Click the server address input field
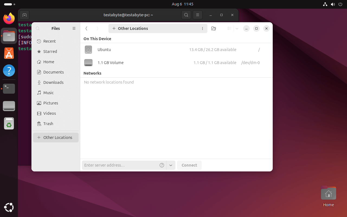 (119, 165)
